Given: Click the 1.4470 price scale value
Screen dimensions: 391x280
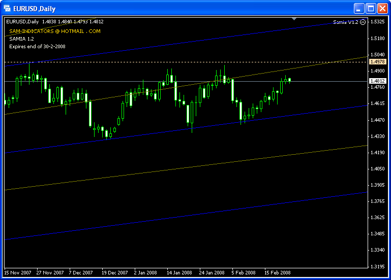Looking at the screenshot, I should click(x=378, y=120).
